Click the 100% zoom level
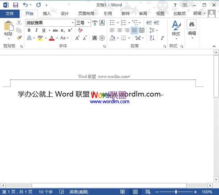Viewport: 219px width, 195px height. [x=207, y=192]
